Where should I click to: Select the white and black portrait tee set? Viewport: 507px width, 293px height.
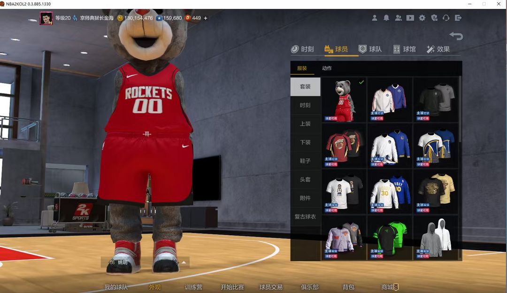pyautogui.click(x=344, y=192)
